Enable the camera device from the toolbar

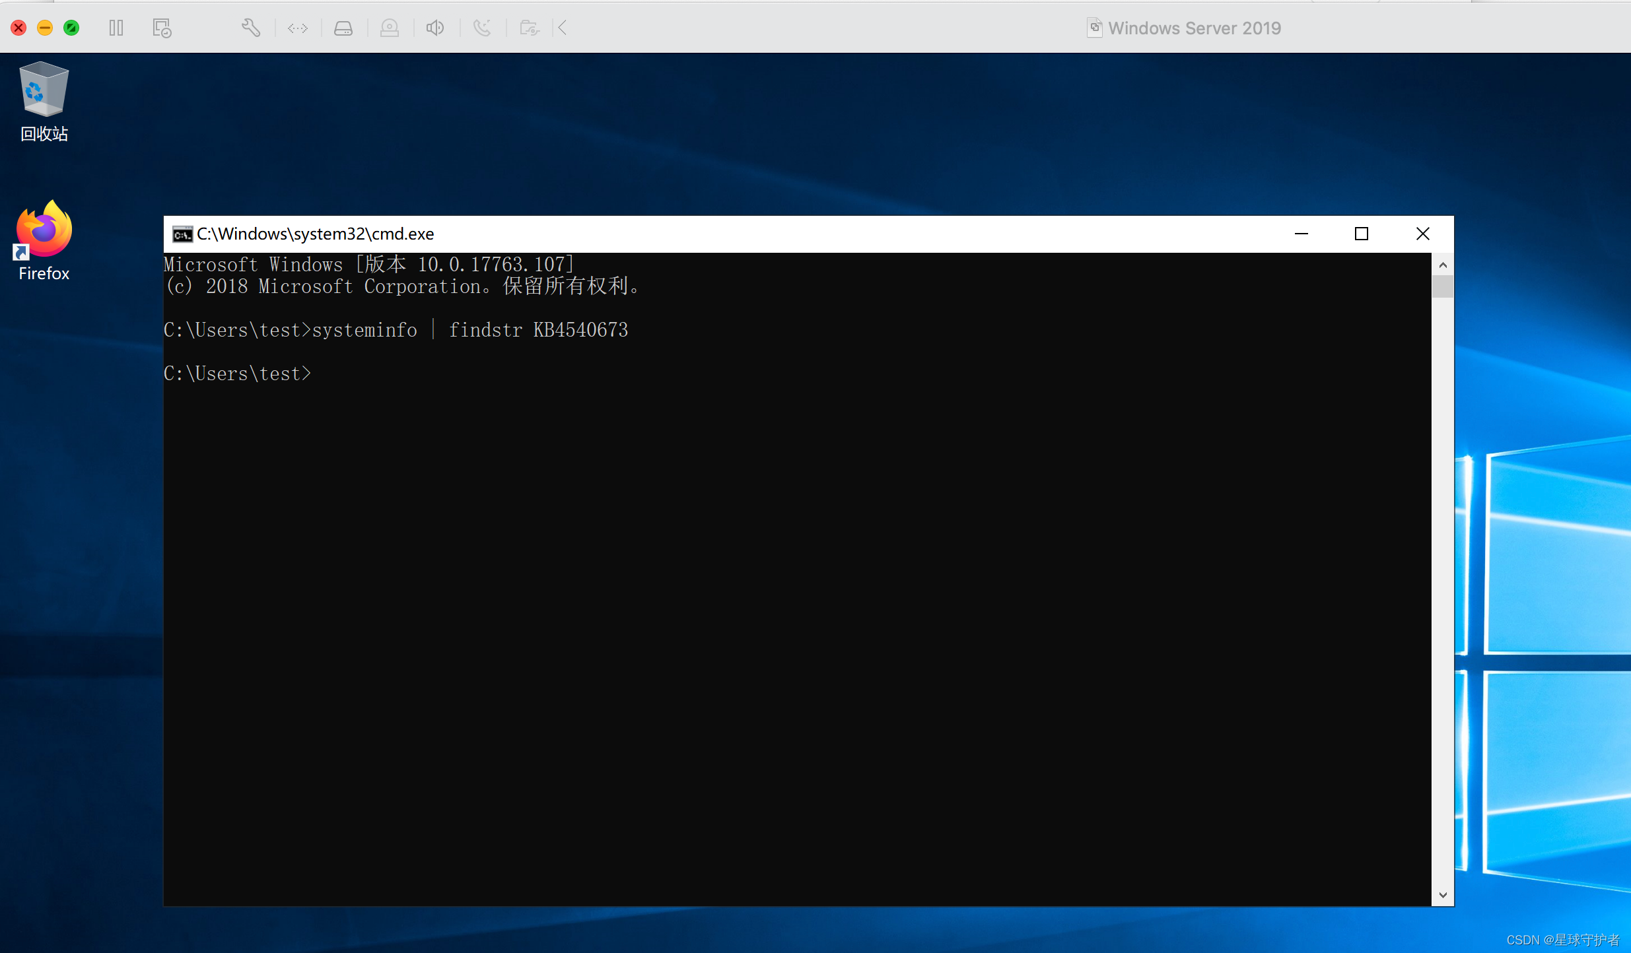click(x=390, y=28)
